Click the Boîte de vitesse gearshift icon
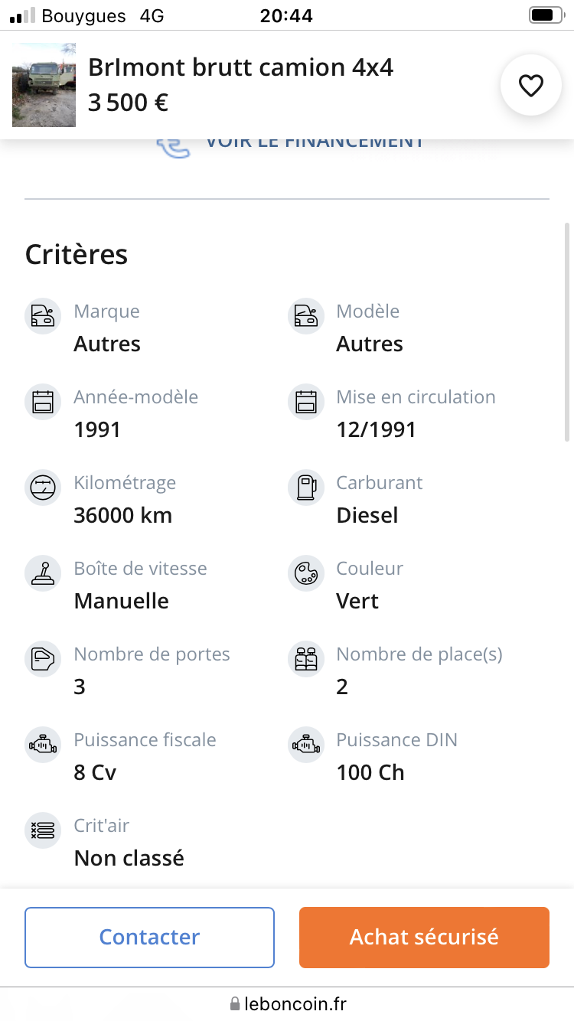This screenshot has width=574, height=1021. coord(43,573)
